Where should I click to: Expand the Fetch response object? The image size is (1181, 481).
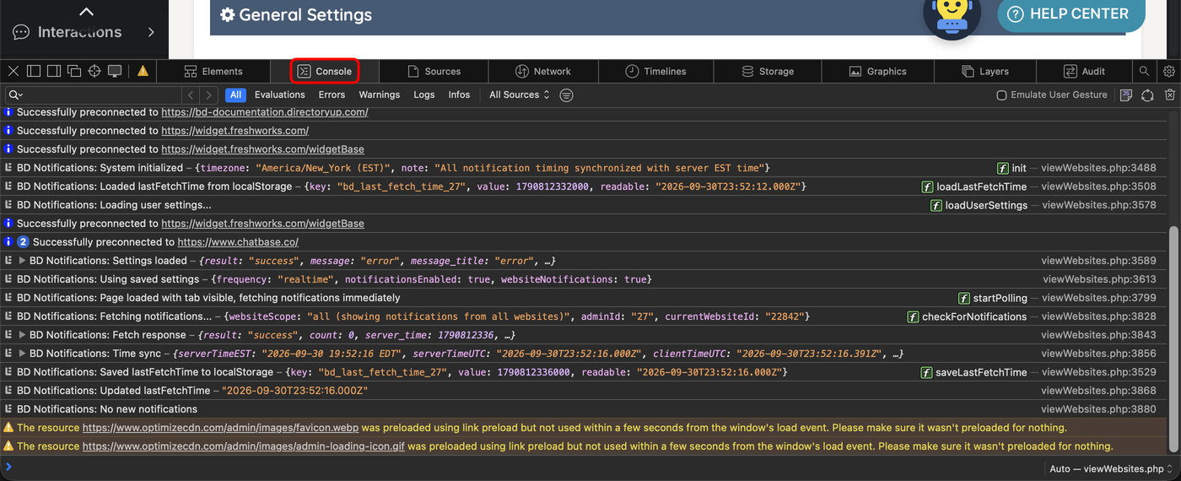(22, 335)
